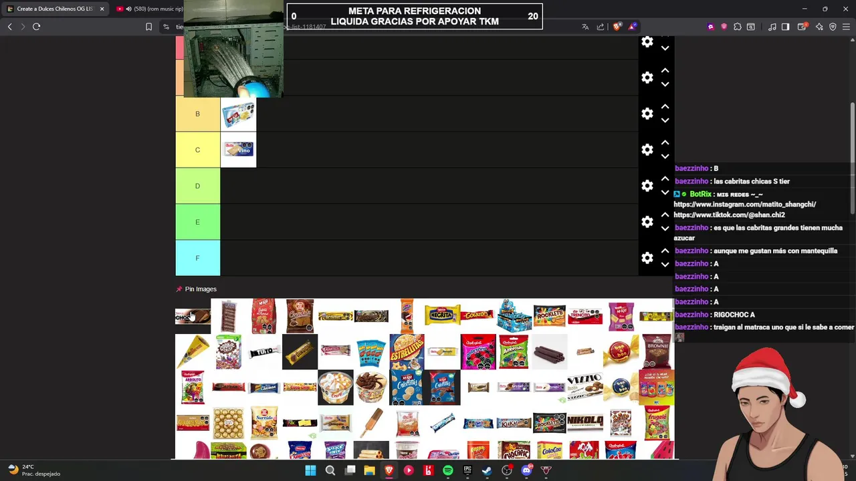Open Windows Start menu

click(x=310, y=470)
